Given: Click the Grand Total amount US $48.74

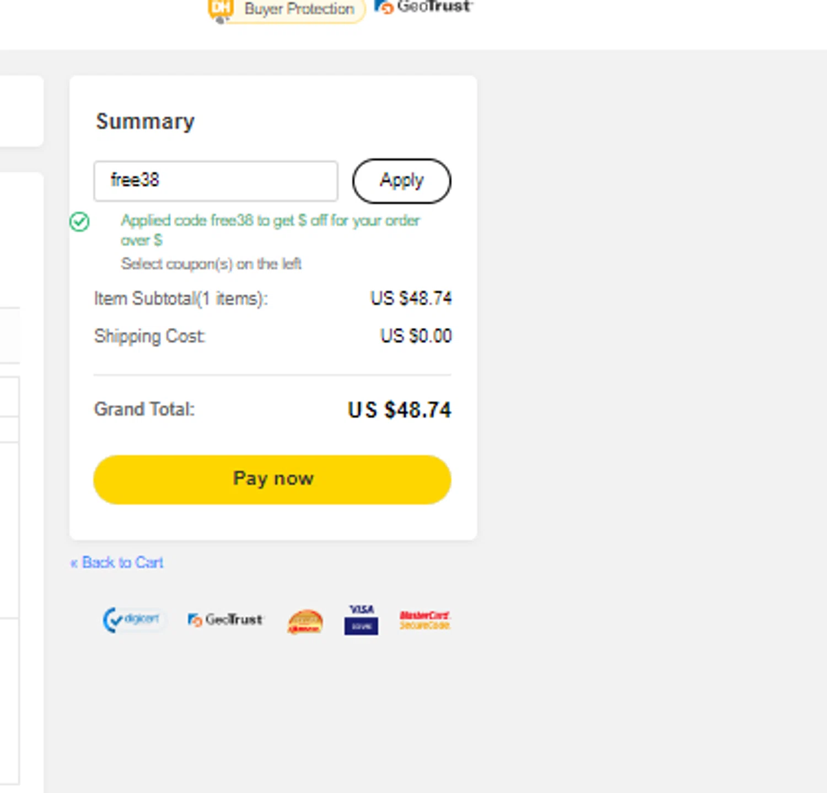Looking at the screenshot, I should coord(399,410).
